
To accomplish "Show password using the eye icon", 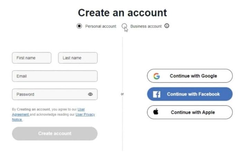I will click(x=90, y=94).
